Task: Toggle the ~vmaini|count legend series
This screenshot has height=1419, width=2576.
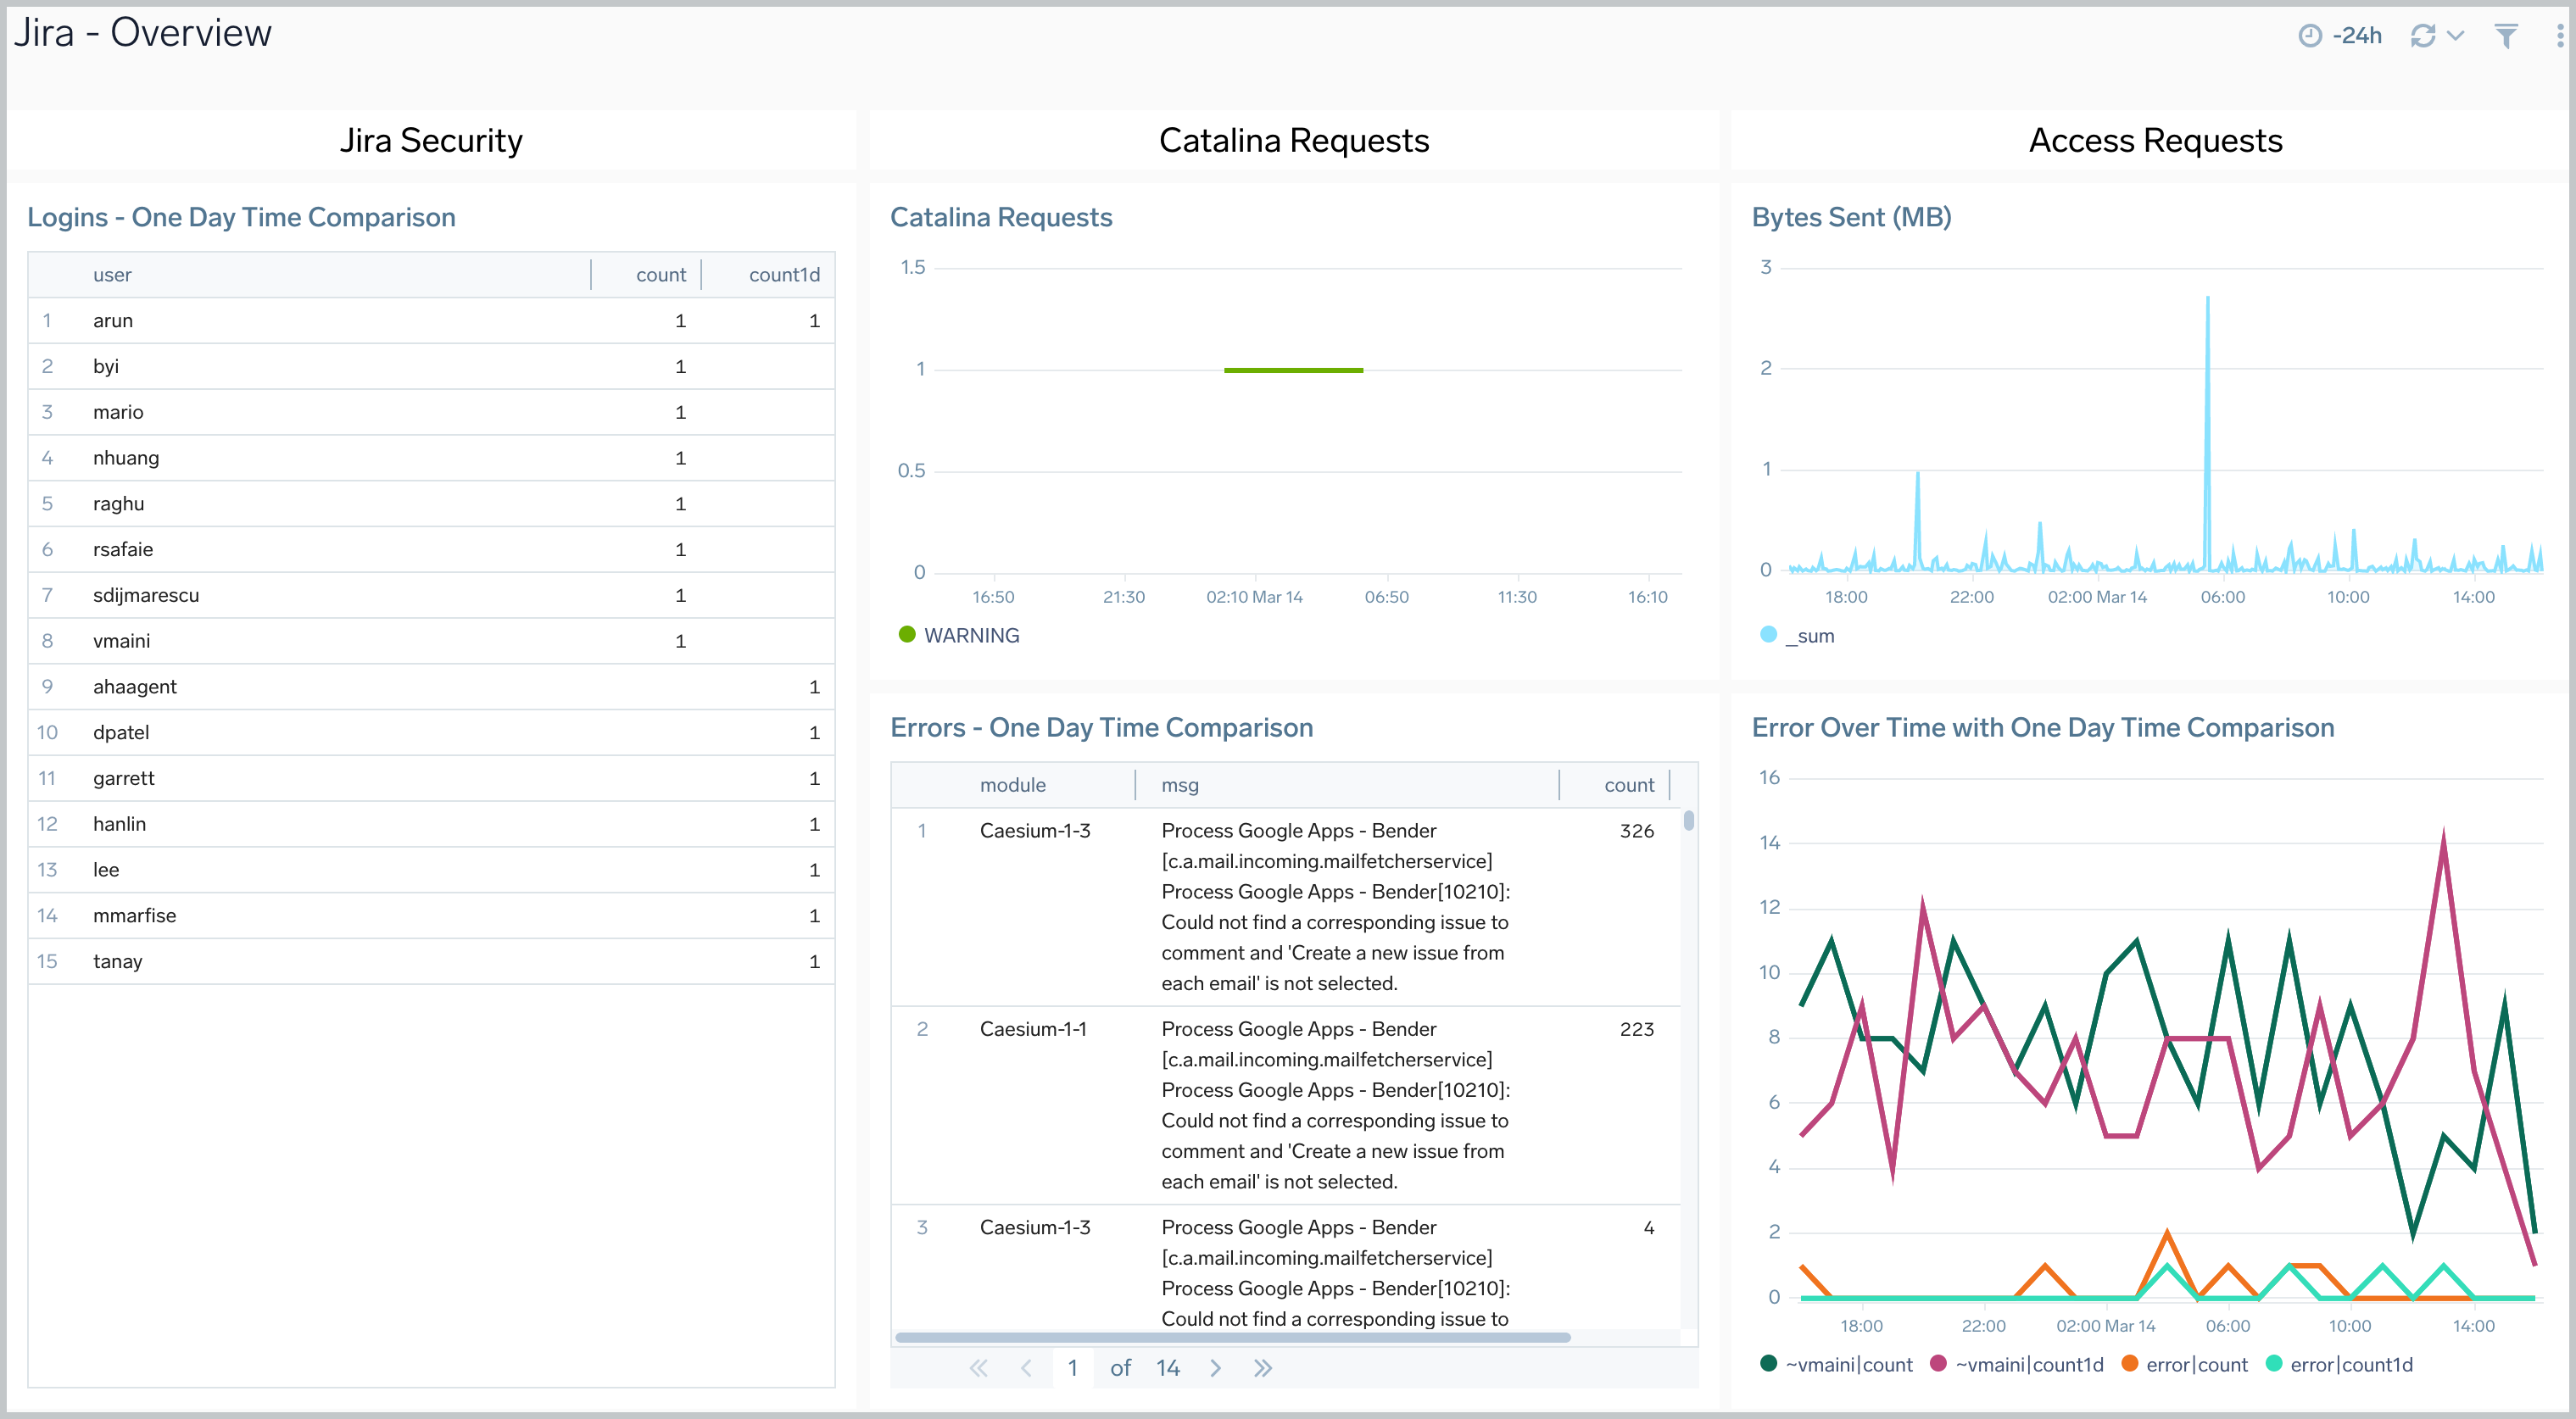Action: pyautogui.click(x=1836, y=1365)
